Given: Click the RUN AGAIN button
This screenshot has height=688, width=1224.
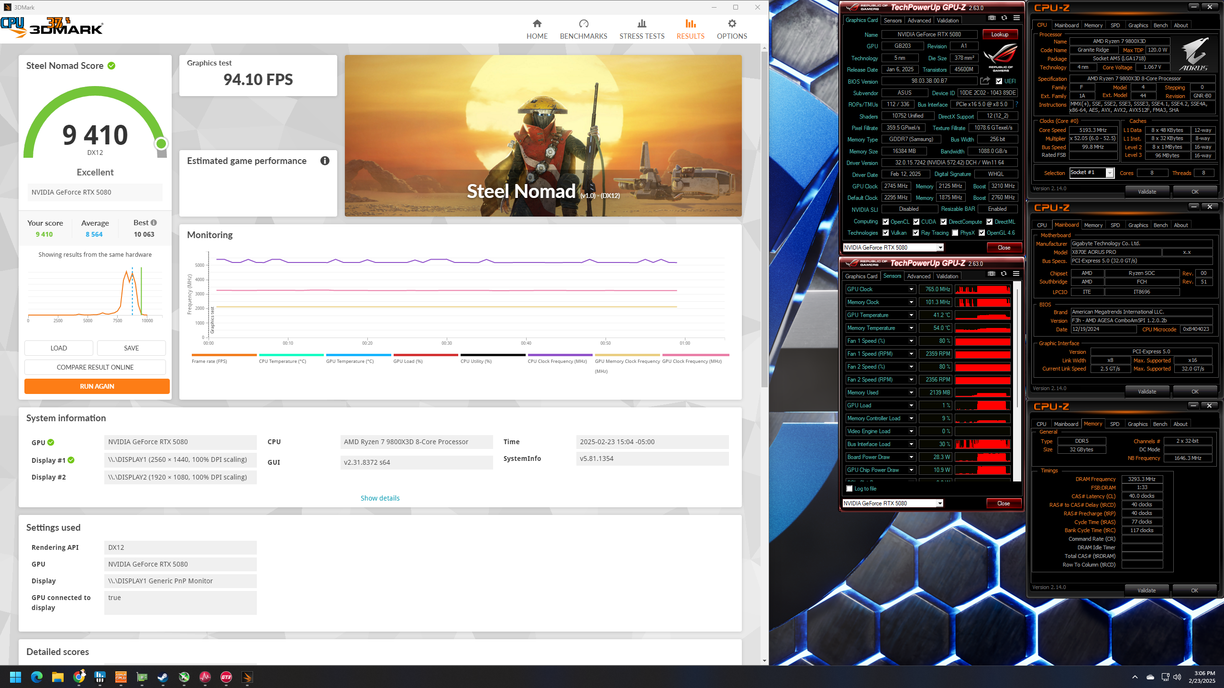Looking at the screenshot, I should pos(97,386).
